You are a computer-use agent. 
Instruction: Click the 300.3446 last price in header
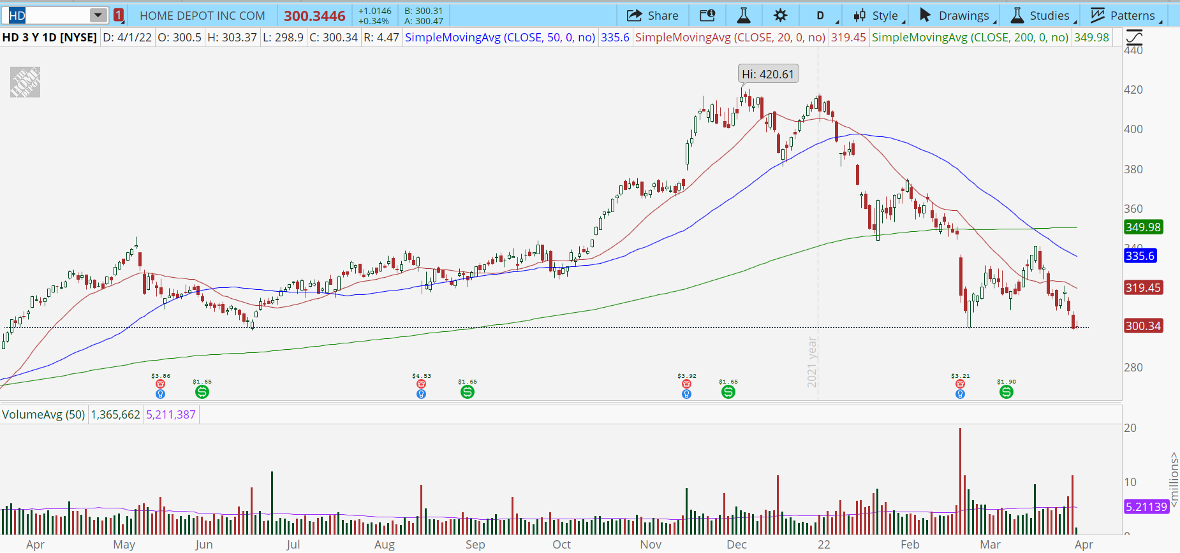click(x=314, y=16)
